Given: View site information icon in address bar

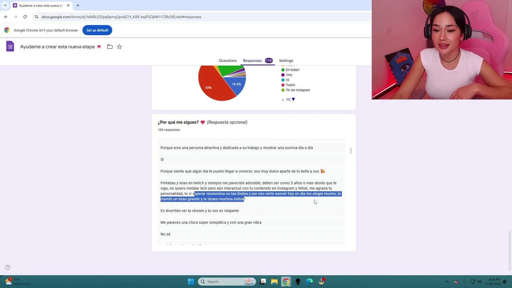Looking at the screenshot, I should 36,17.
